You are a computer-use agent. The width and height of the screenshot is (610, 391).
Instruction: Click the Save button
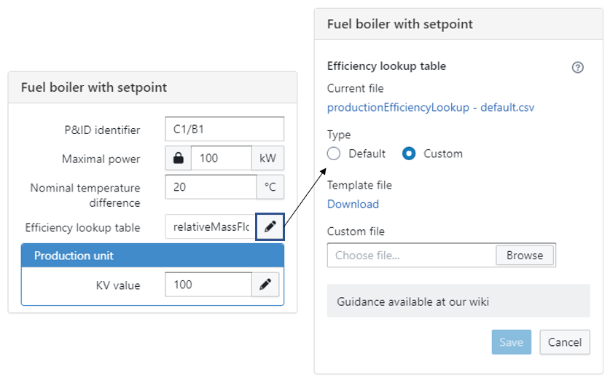coord(511,342)
